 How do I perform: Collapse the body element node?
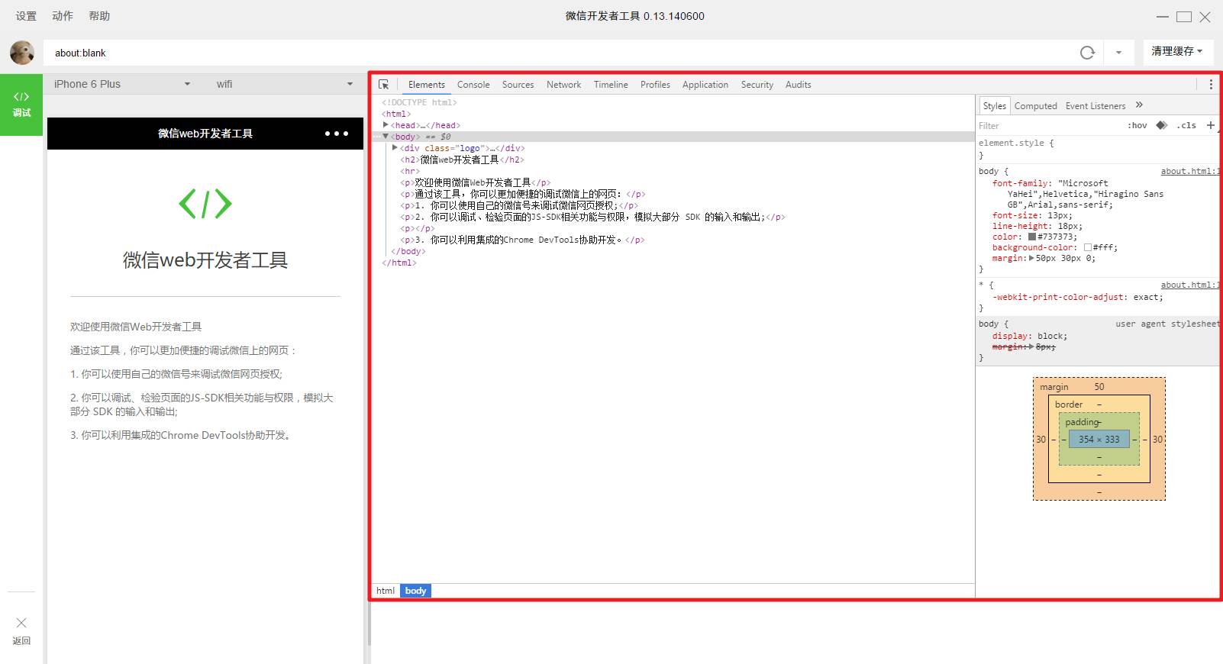tap(386, 137)
